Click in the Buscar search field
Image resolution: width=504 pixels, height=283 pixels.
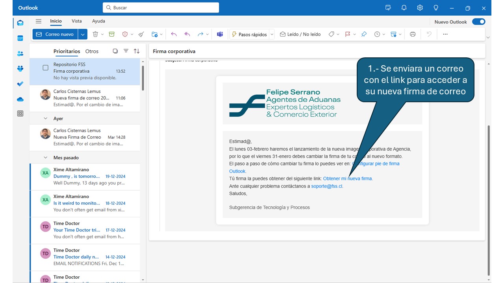pos(161,7)
